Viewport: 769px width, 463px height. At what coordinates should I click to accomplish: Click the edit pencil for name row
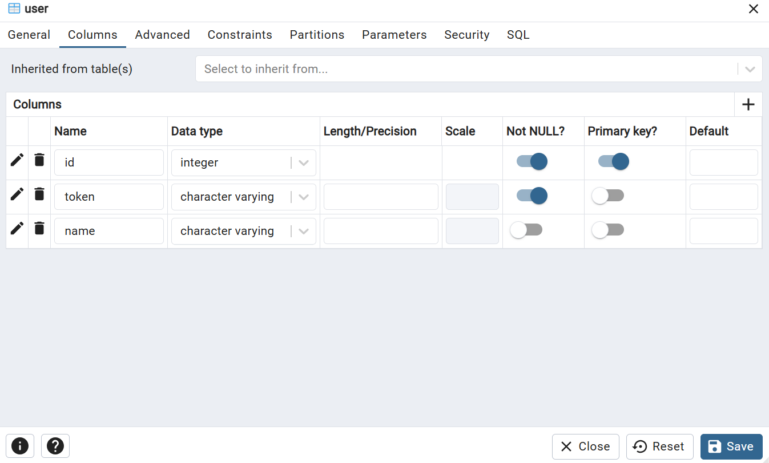17,229
